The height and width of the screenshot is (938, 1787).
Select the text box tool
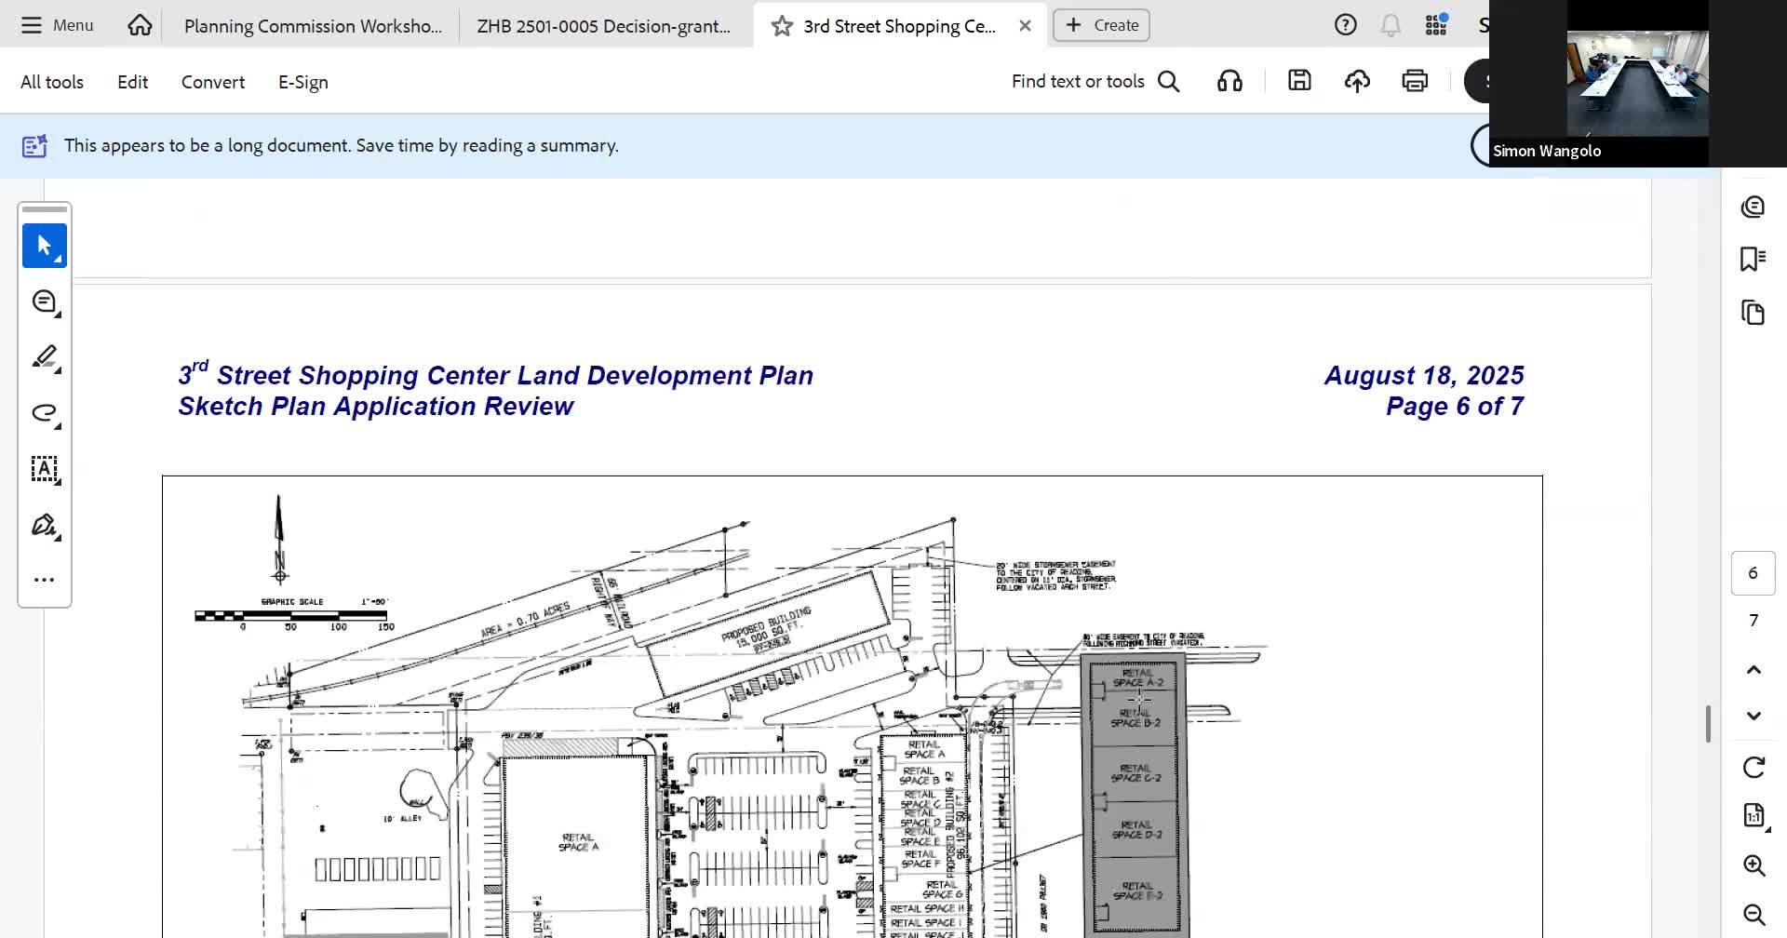44,469
